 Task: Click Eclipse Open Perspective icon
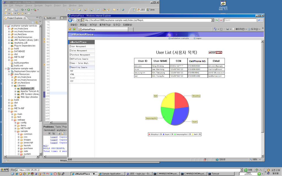134,10
